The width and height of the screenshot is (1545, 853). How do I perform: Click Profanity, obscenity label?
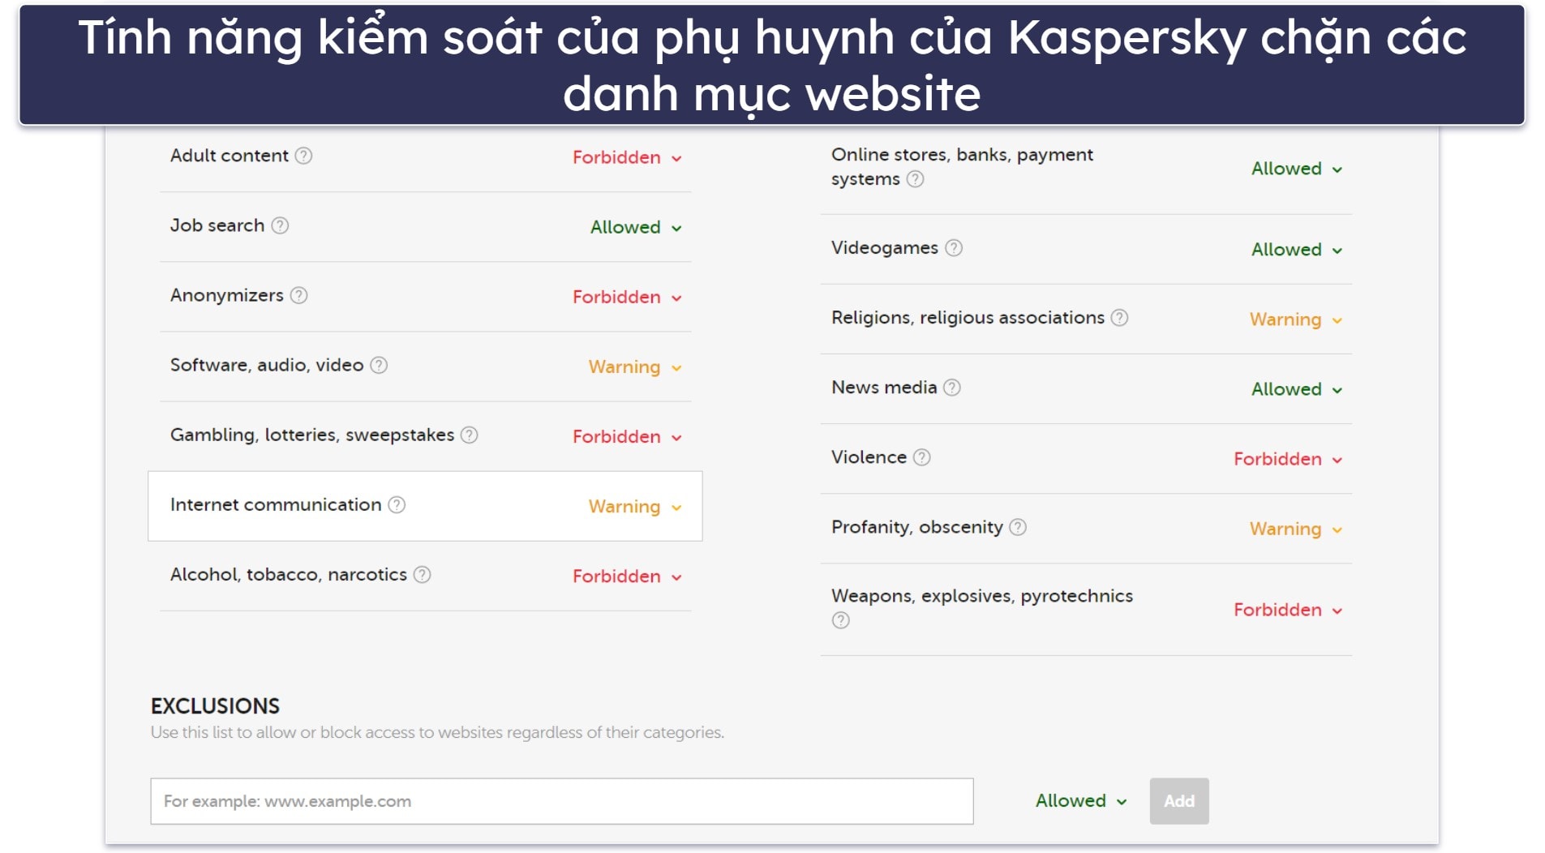[916, 527]
